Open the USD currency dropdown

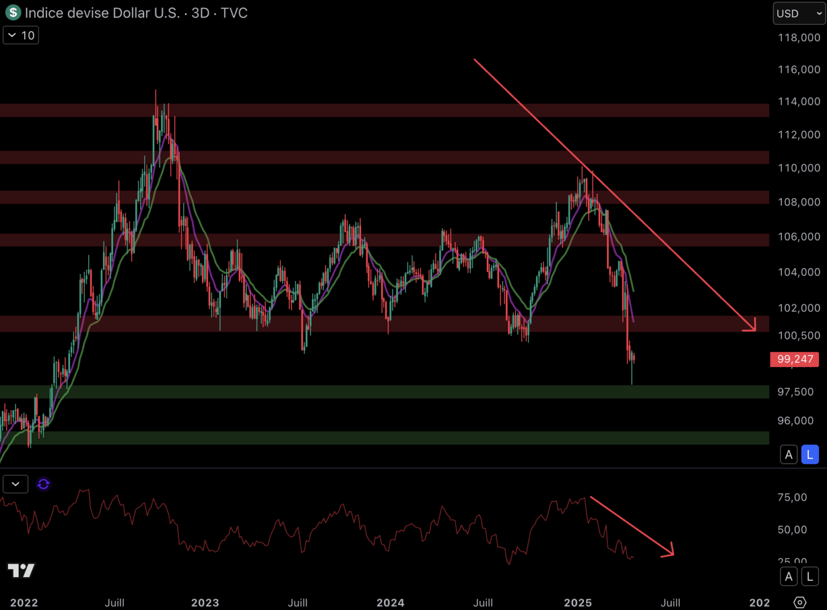tap(799, 14)
